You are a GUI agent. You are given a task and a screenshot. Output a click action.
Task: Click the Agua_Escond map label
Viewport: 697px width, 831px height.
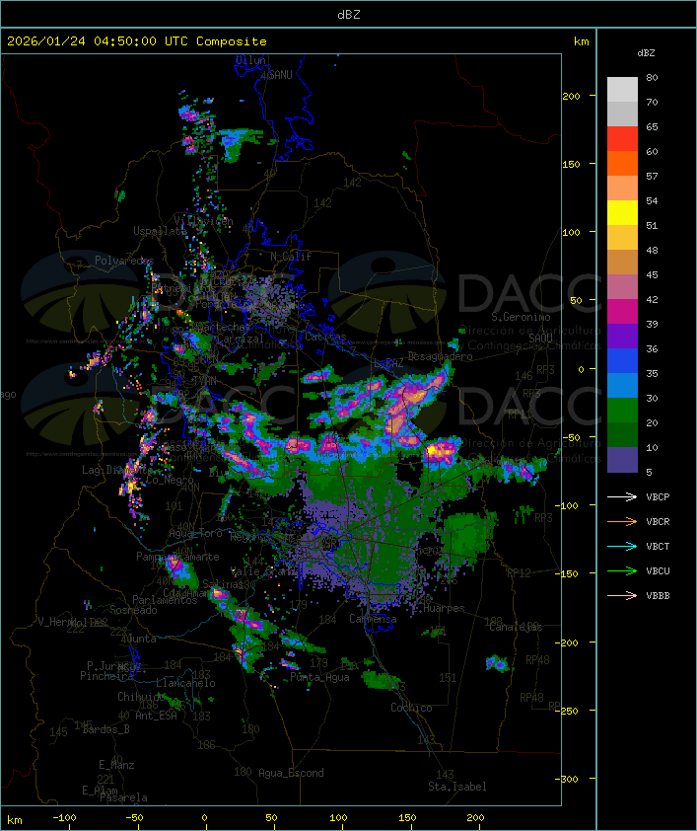291,773
